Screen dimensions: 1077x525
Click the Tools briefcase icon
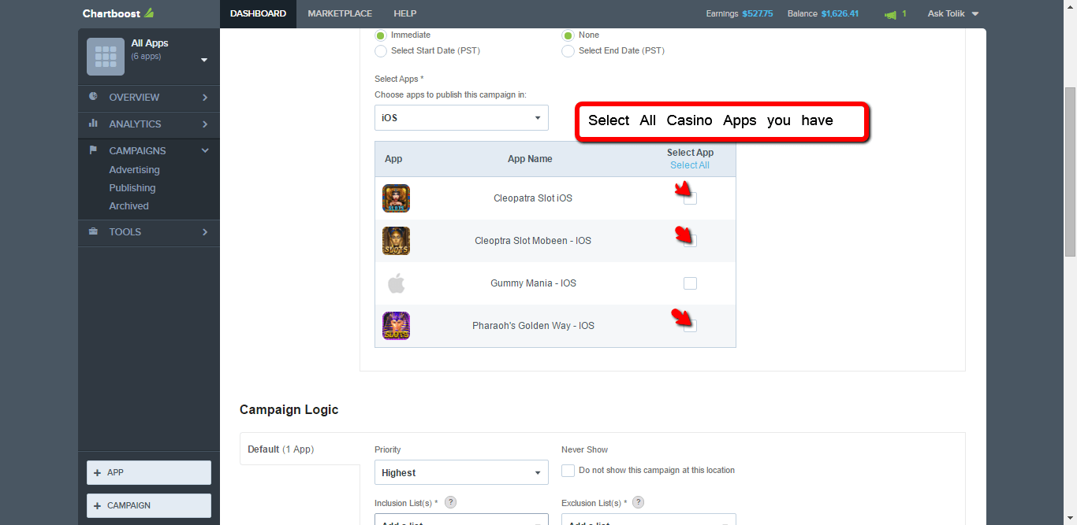94,231
